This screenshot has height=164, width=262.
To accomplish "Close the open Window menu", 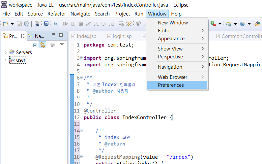I will pos(157,14).
